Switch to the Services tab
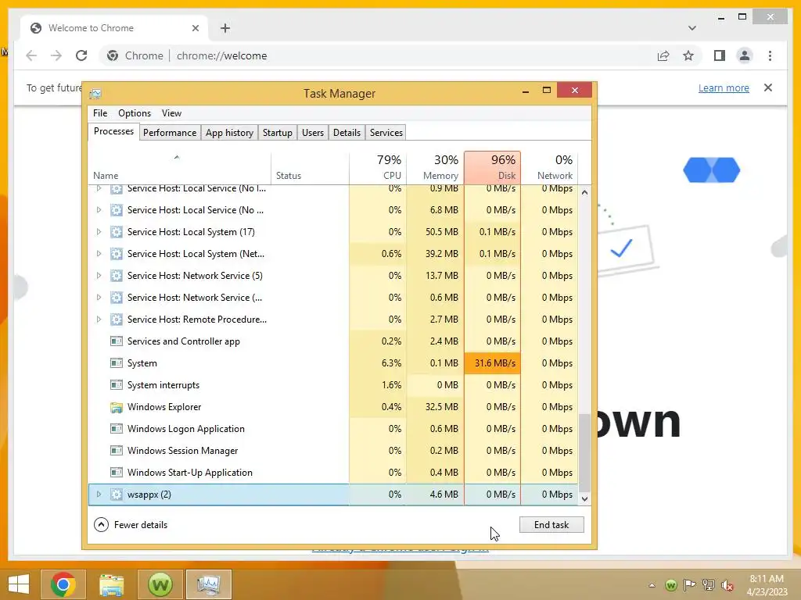The image size is (801, 600). pyautogui.click(x=386, y=133)
